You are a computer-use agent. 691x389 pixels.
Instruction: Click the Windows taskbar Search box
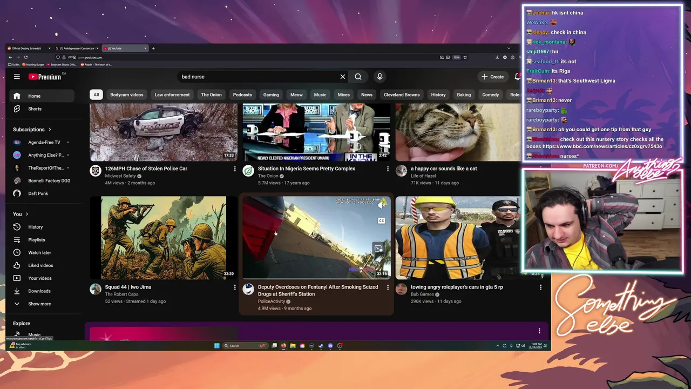tap(245, 346)
